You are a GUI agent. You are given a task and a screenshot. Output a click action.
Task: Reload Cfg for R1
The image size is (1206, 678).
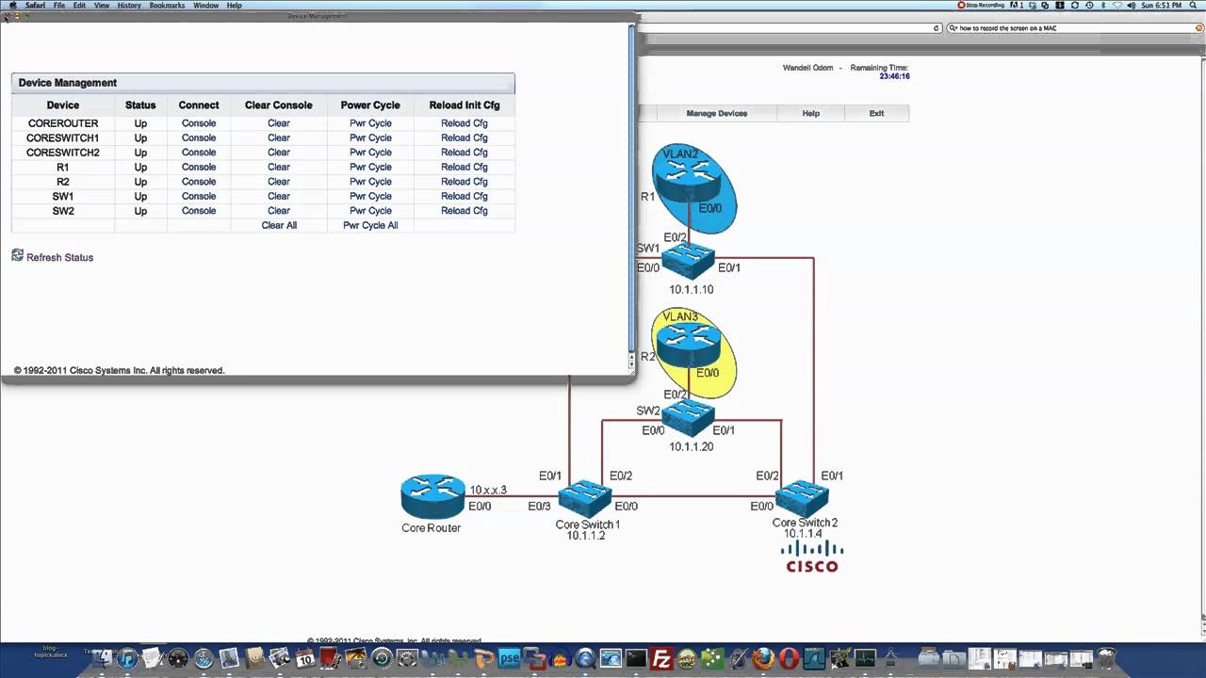click(464, 167)
